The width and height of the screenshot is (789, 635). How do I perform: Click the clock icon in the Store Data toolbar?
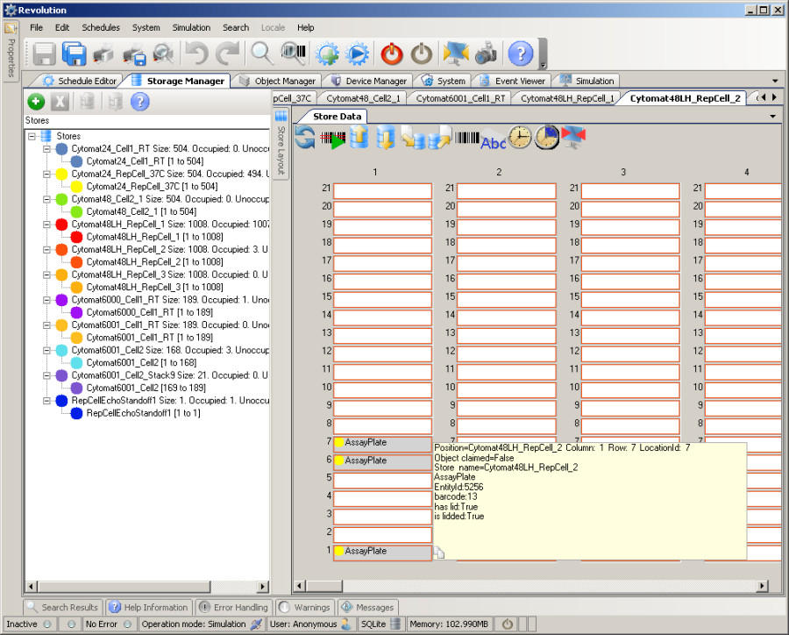[518, 138]
